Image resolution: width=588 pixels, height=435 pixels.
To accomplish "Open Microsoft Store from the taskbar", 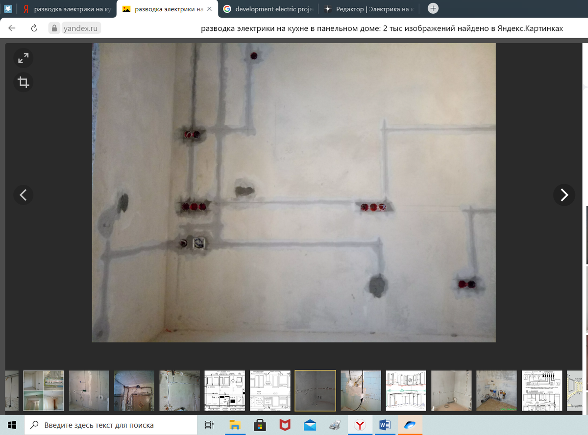I will point(260,425).
